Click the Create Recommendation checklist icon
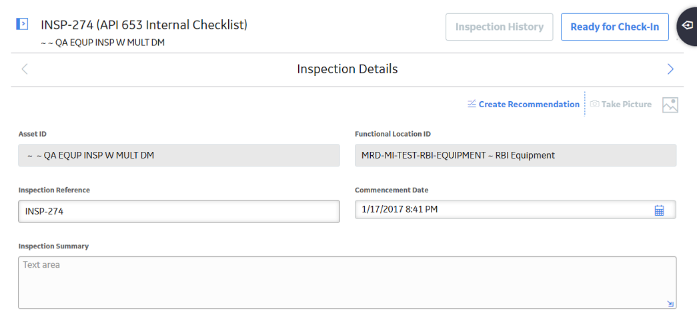Image resolution: width=697 pixels, height=319 pixels. point(472,105)
